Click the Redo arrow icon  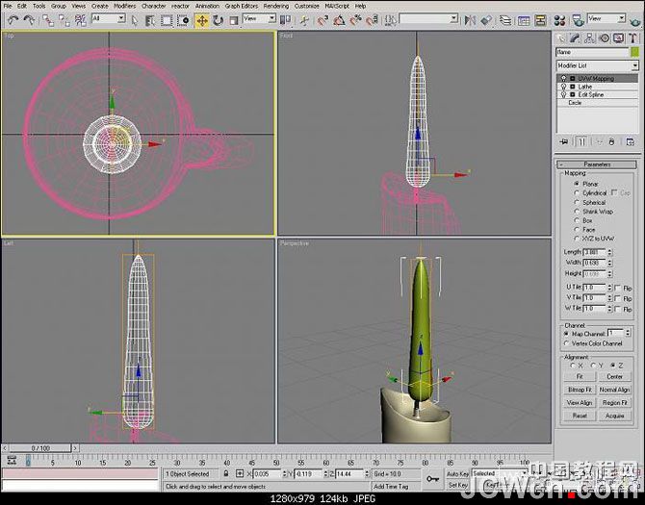pyautogui.click(x=29, y=19)
